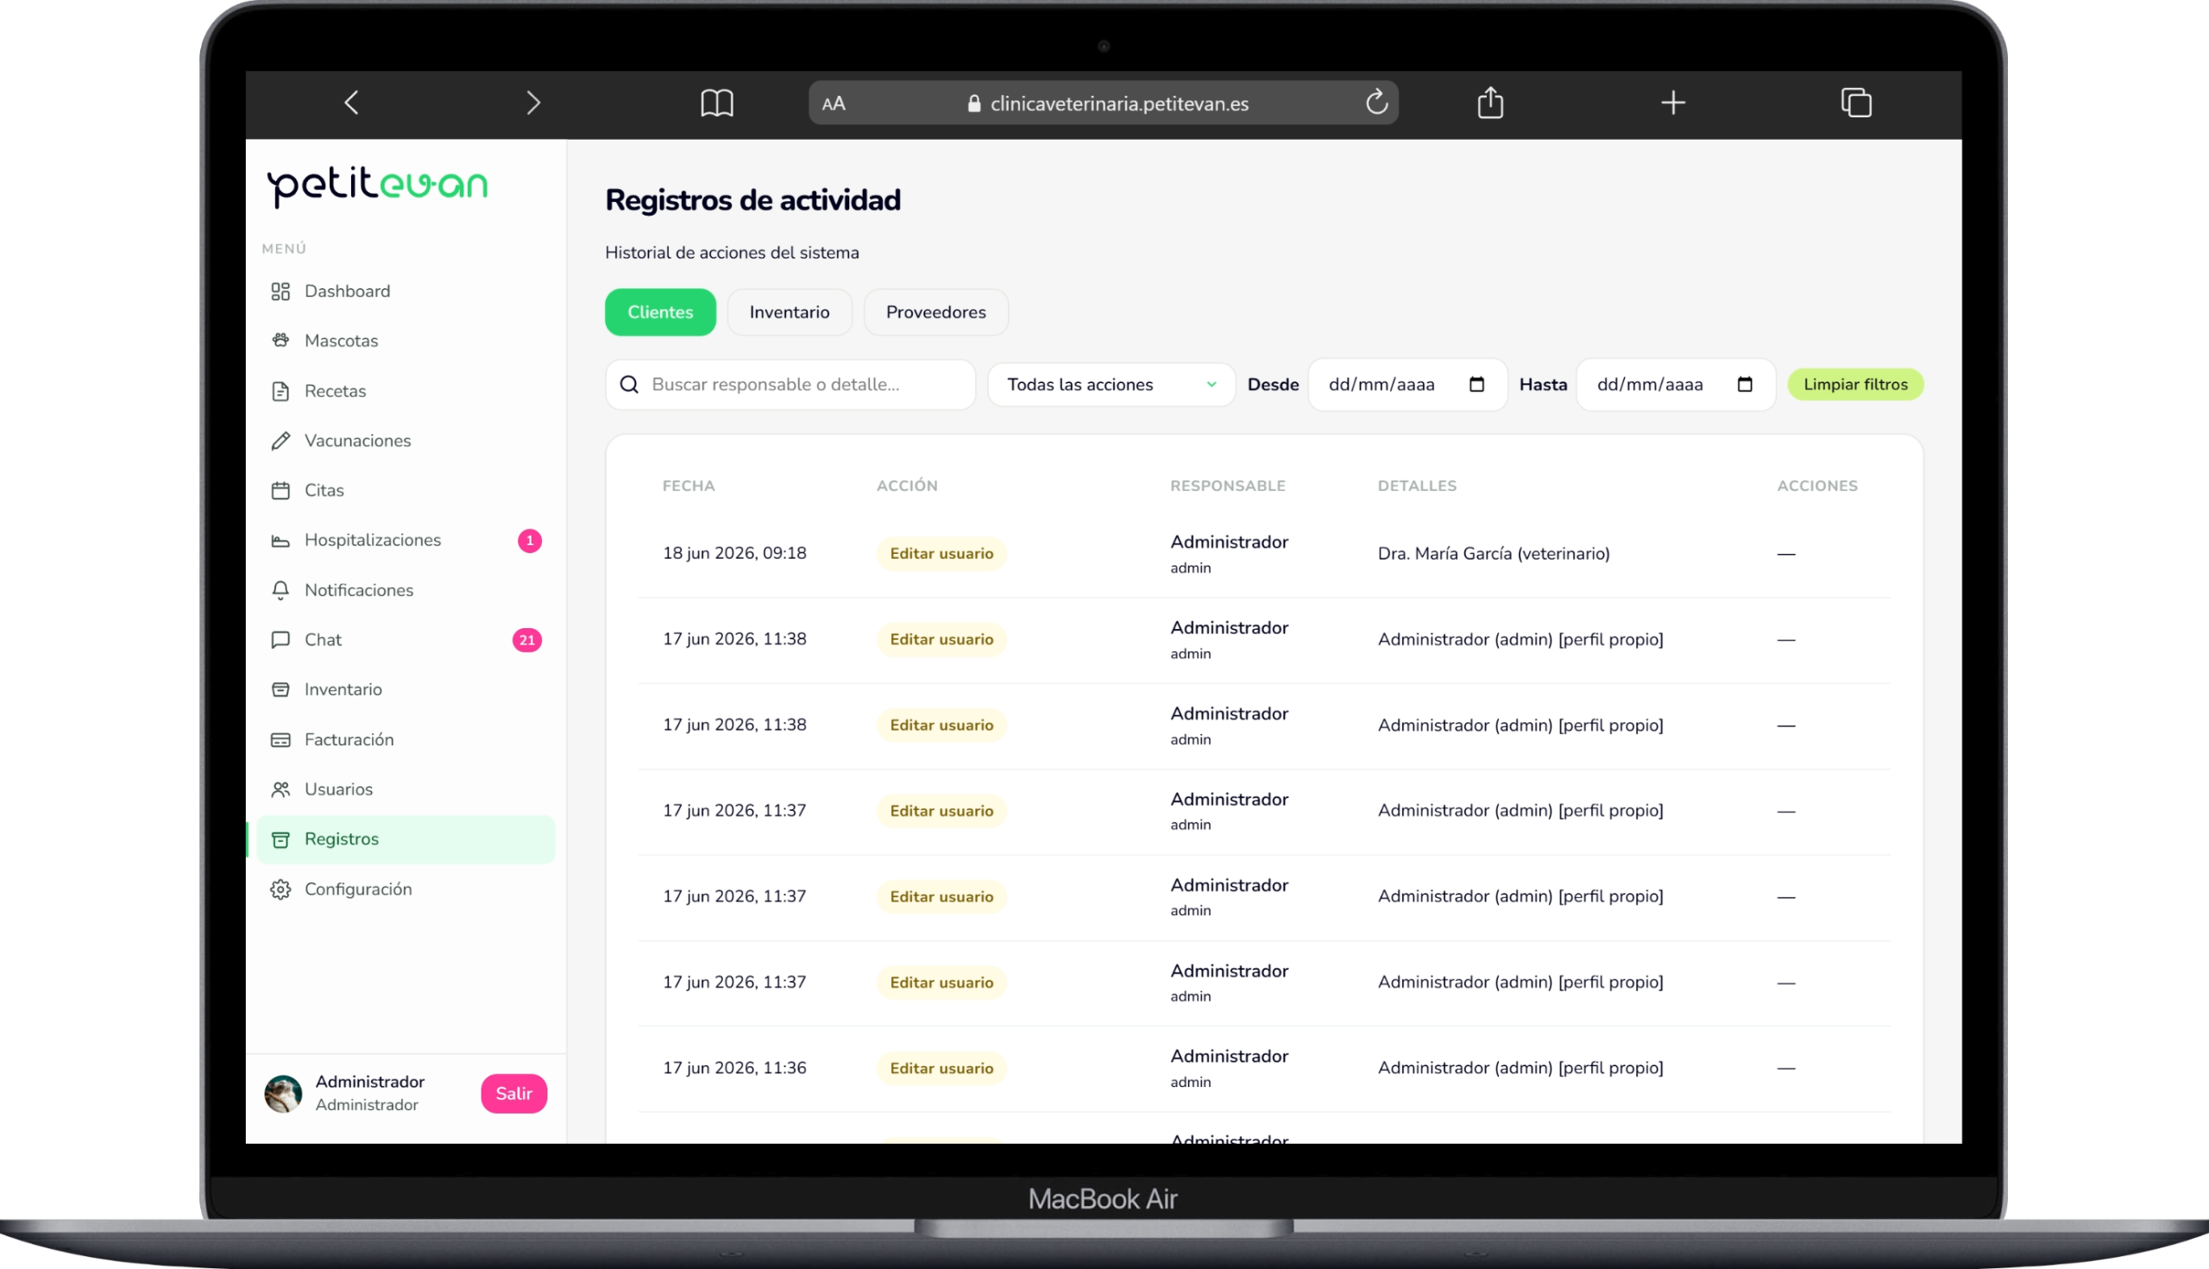
Task: Open Safari tabs overview icon
Action: tap(1856, 103)
